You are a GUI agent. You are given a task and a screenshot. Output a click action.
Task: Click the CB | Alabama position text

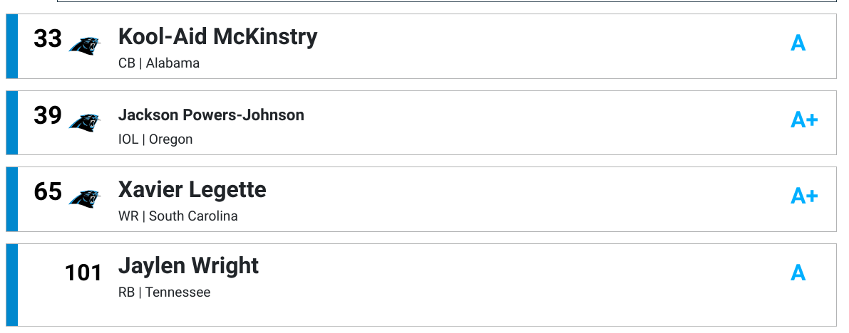click(159, 63)
